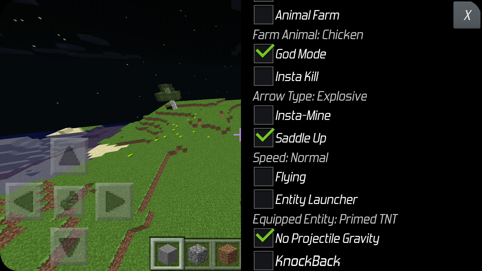The width and height of the screenshot is (482, 271).
Task: Disable the Saddle Up checkbox
Action: point(263,137)
